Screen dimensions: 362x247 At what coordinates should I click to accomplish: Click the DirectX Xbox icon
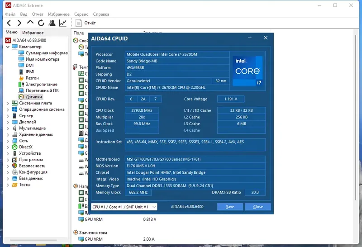pyautogui.click(x=14, y=147)
